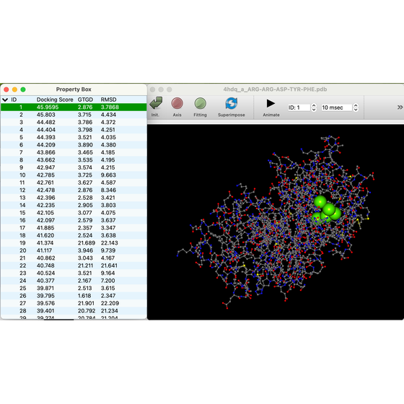
Task: Sort by ID column header
Action: tap(14, 100)
